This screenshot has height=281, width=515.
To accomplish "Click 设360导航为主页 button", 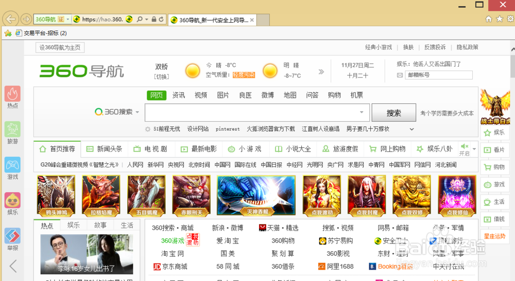I will point(60,47).
